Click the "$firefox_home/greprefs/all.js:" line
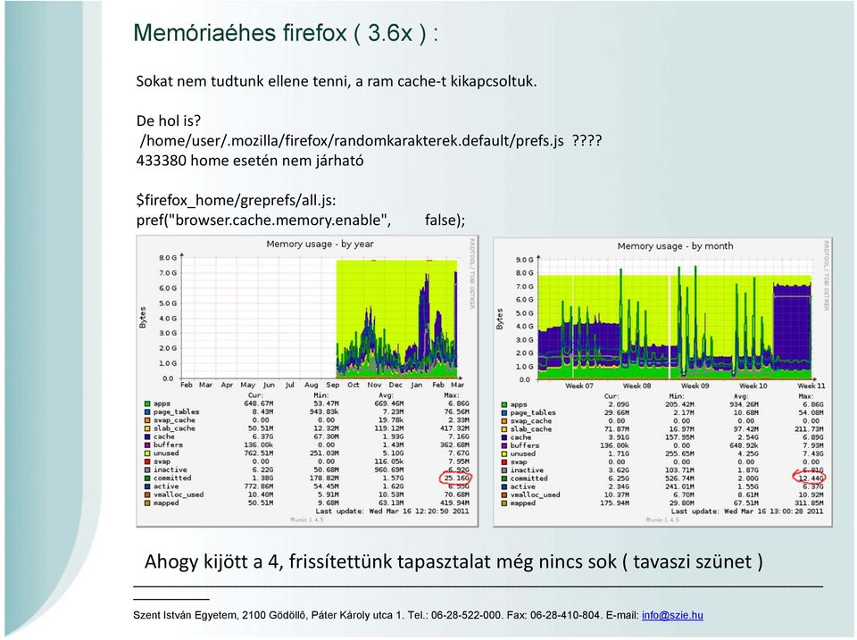The image size is (857, 640). [236, 201]
